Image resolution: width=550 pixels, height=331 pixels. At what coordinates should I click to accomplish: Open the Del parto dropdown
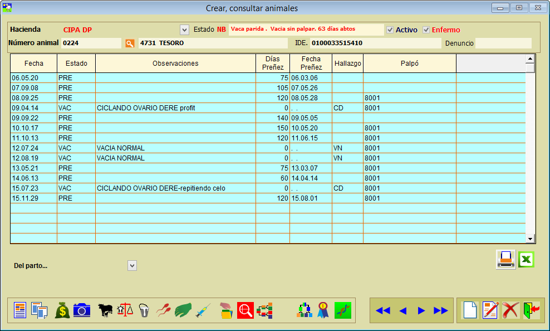tap(132, 266)
